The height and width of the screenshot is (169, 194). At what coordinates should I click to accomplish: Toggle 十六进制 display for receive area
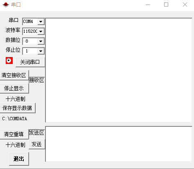point(16,99)
